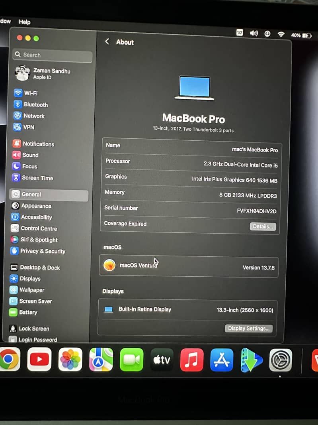
Task: Open Accessibility settings
Action: (31, 217)
